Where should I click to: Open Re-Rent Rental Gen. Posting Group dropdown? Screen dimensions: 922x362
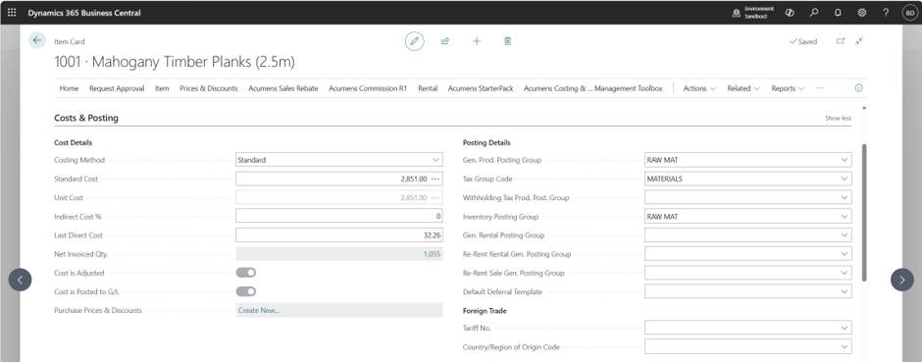tap(845, 254)
